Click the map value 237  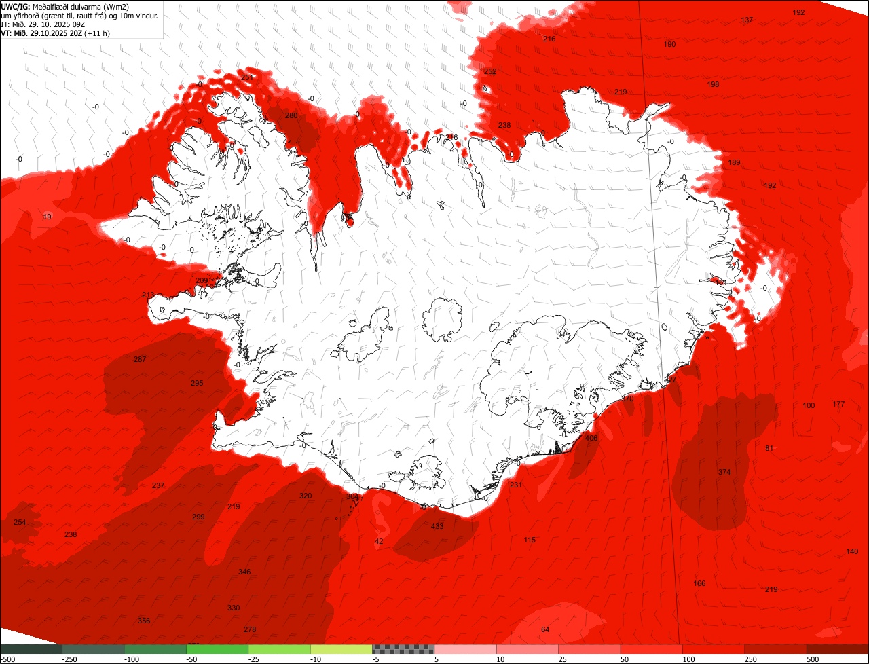coord(158,485)
